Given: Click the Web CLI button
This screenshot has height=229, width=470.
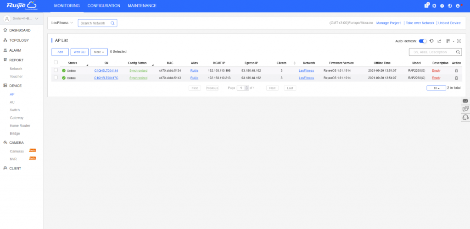Looking at the screenshot, I should [79, 52].
